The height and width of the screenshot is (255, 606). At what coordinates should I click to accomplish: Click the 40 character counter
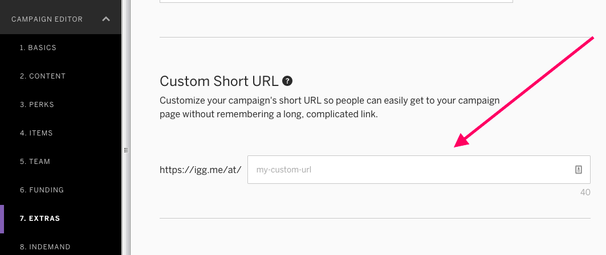(585, 192)
